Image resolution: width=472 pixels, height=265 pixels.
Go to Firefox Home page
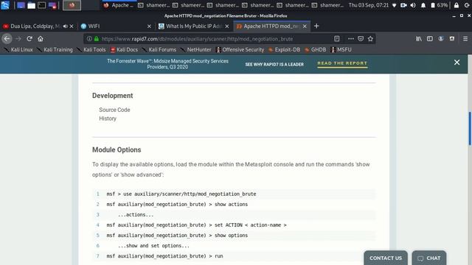point(41,39)
